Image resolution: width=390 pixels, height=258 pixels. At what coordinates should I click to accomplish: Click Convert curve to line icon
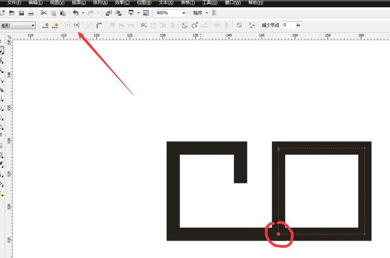click(x=90, y=25)
